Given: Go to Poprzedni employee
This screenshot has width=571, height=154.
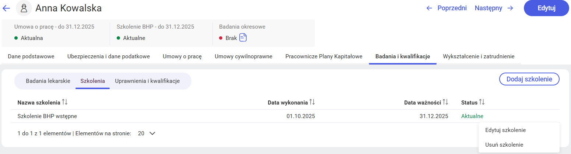Looking at the screenshot, I should (447, 8).
